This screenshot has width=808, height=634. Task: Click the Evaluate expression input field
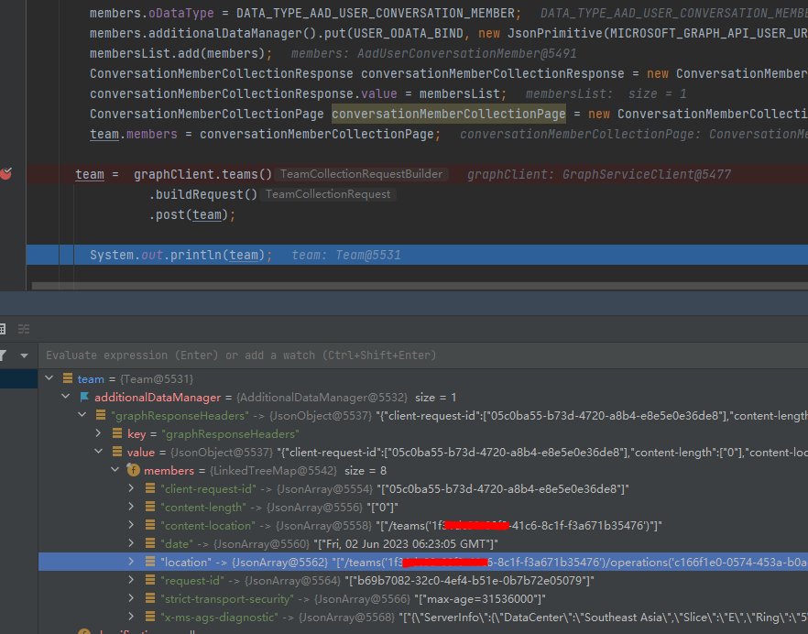pyautogui.click(x=422, y=355)
